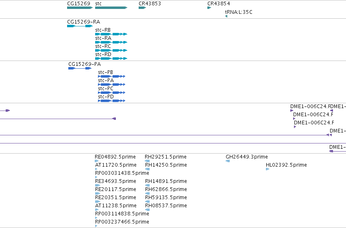The height and width of the screenshot is (228, 346).
Task: Click the CR43853 gene label
Action: 150,4
